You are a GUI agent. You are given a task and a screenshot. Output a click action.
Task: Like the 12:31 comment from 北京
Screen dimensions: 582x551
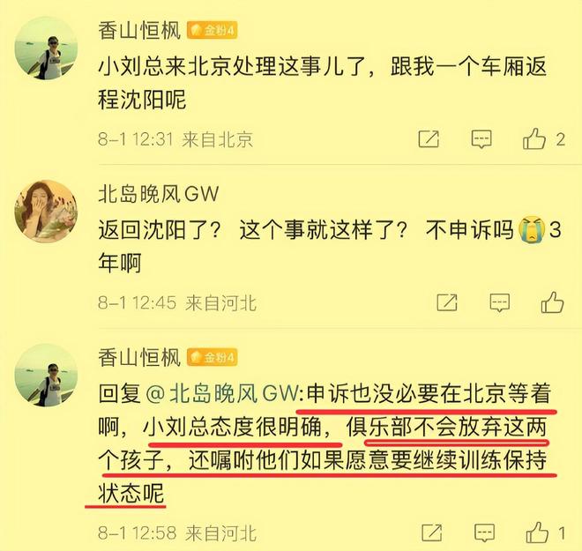[x=534, y=139]
